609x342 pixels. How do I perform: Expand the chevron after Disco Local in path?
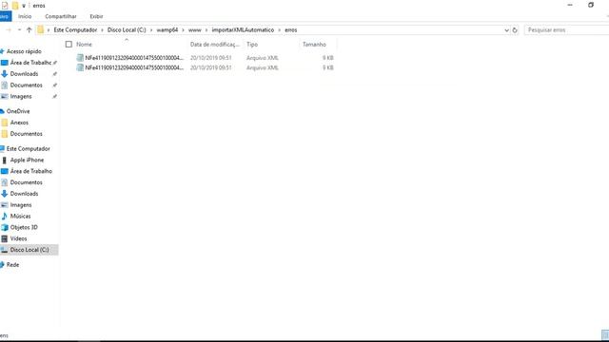click(151, 29)
